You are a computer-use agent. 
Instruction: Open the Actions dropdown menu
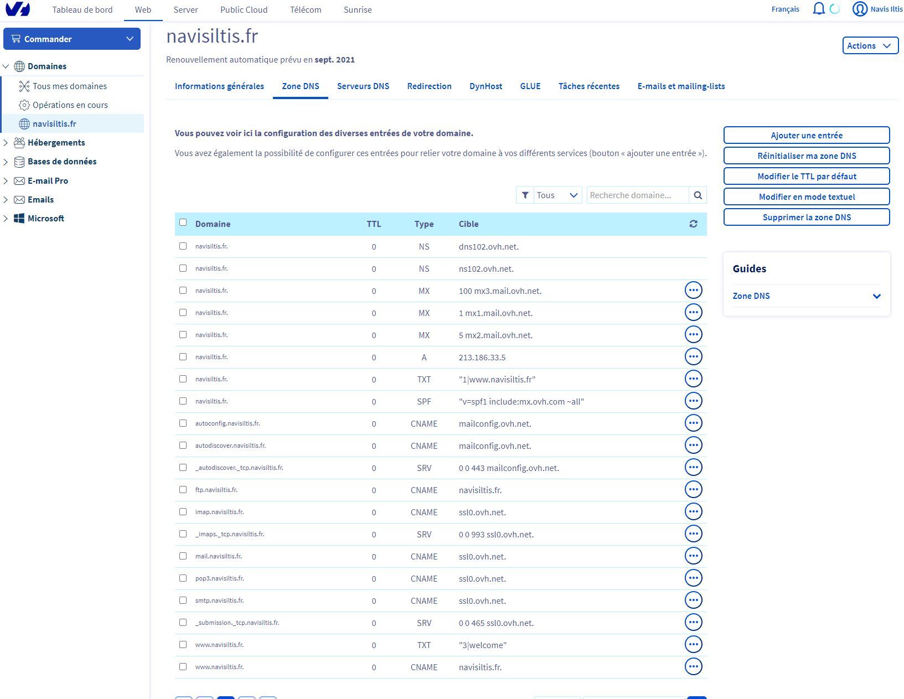(x=870, y=46)
